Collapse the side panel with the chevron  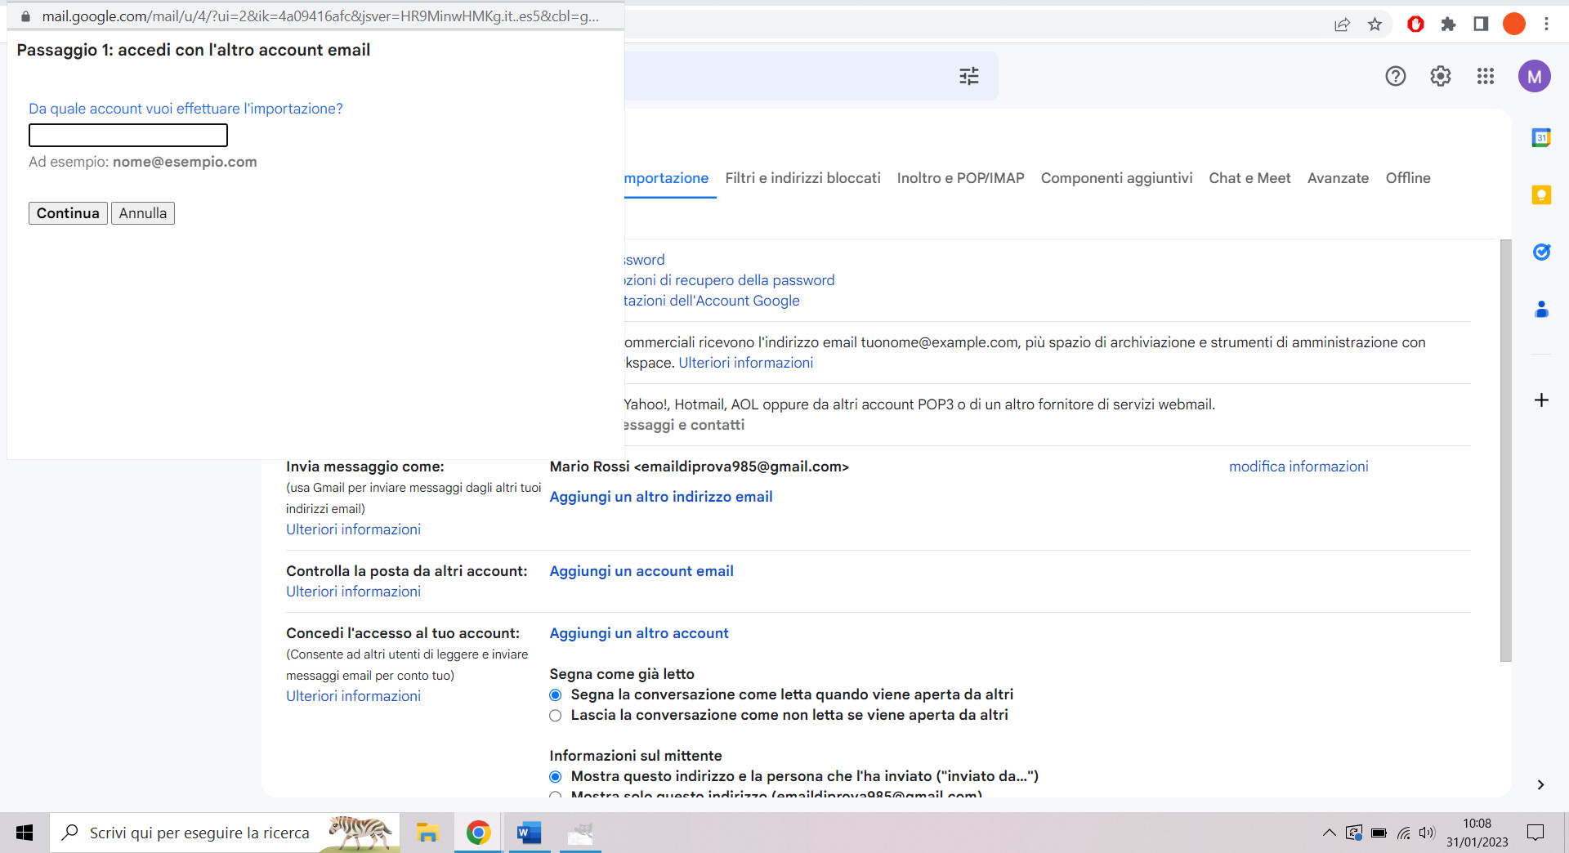[1542, 785]
